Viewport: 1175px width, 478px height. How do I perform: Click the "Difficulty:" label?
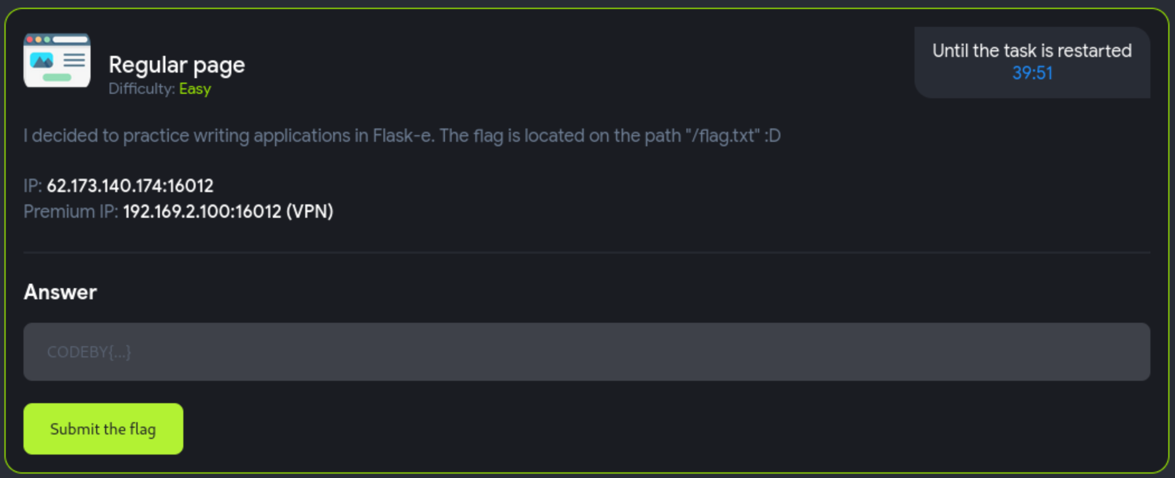[x=141, y=89]
